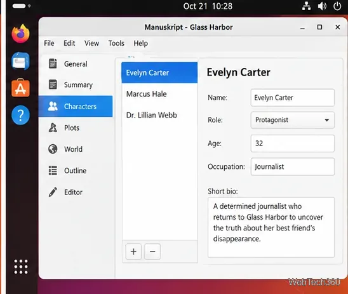Click the Occupation field containing Journalist
The image size is (348, 294).
292,166
